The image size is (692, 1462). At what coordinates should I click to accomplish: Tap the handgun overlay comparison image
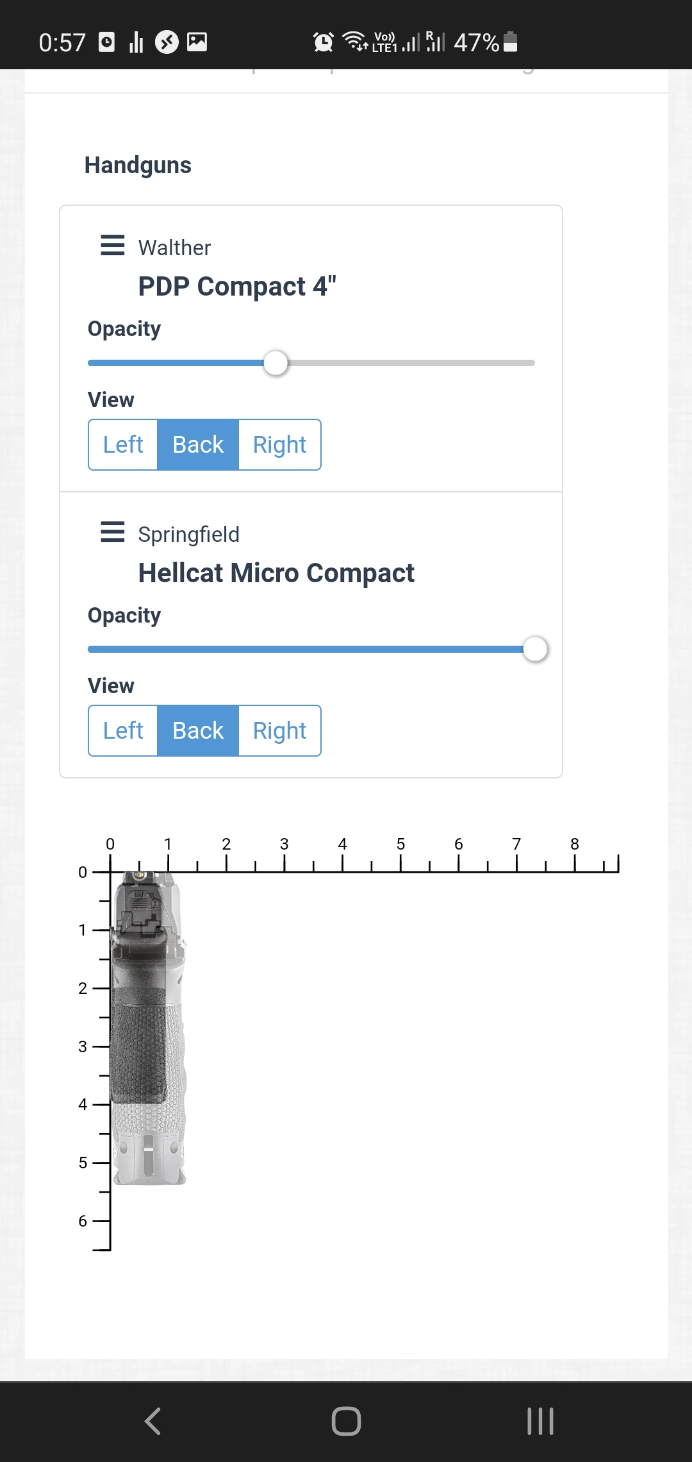click(149, 1026)
